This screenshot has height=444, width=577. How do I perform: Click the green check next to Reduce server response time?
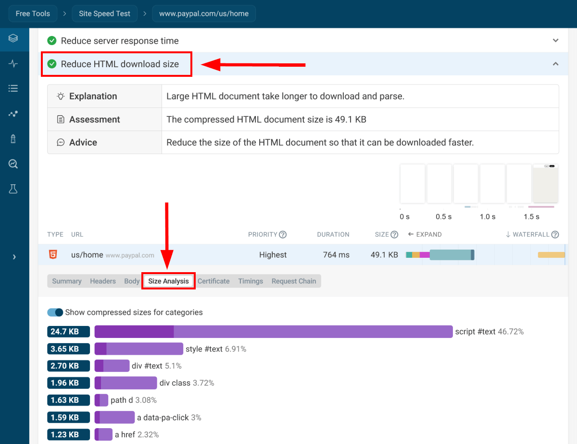pyautogui.click(x=52, y=41)
